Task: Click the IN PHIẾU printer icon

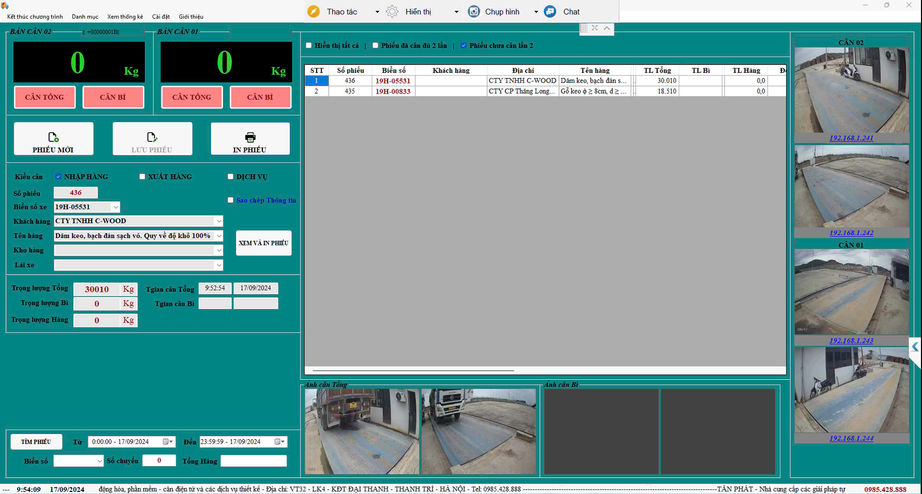Action: 250,137
